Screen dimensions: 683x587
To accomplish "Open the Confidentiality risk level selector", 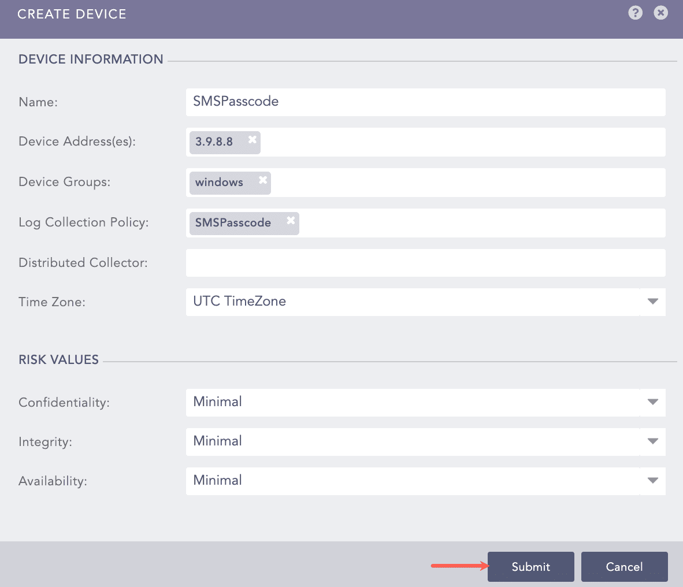I will tap(404, 402).
